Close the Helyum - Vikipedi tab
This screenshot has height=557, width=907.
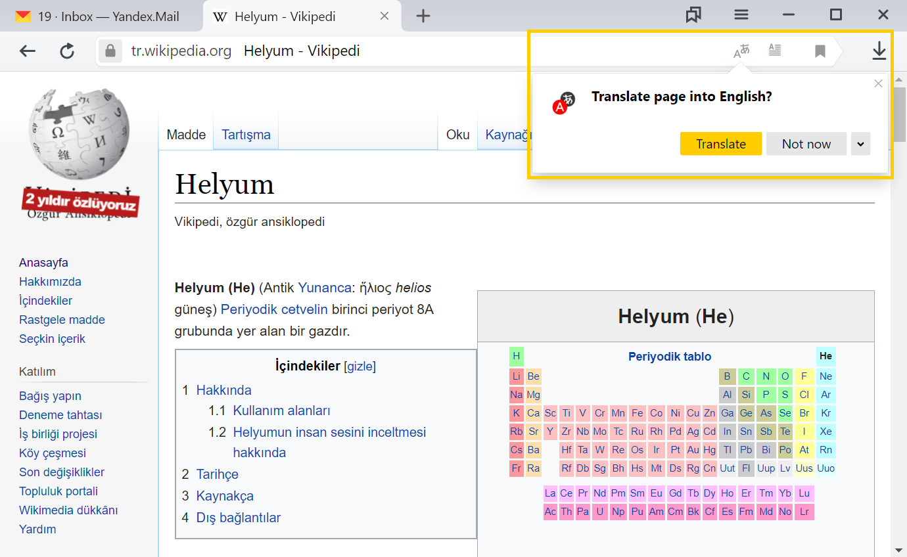point(385,16)
